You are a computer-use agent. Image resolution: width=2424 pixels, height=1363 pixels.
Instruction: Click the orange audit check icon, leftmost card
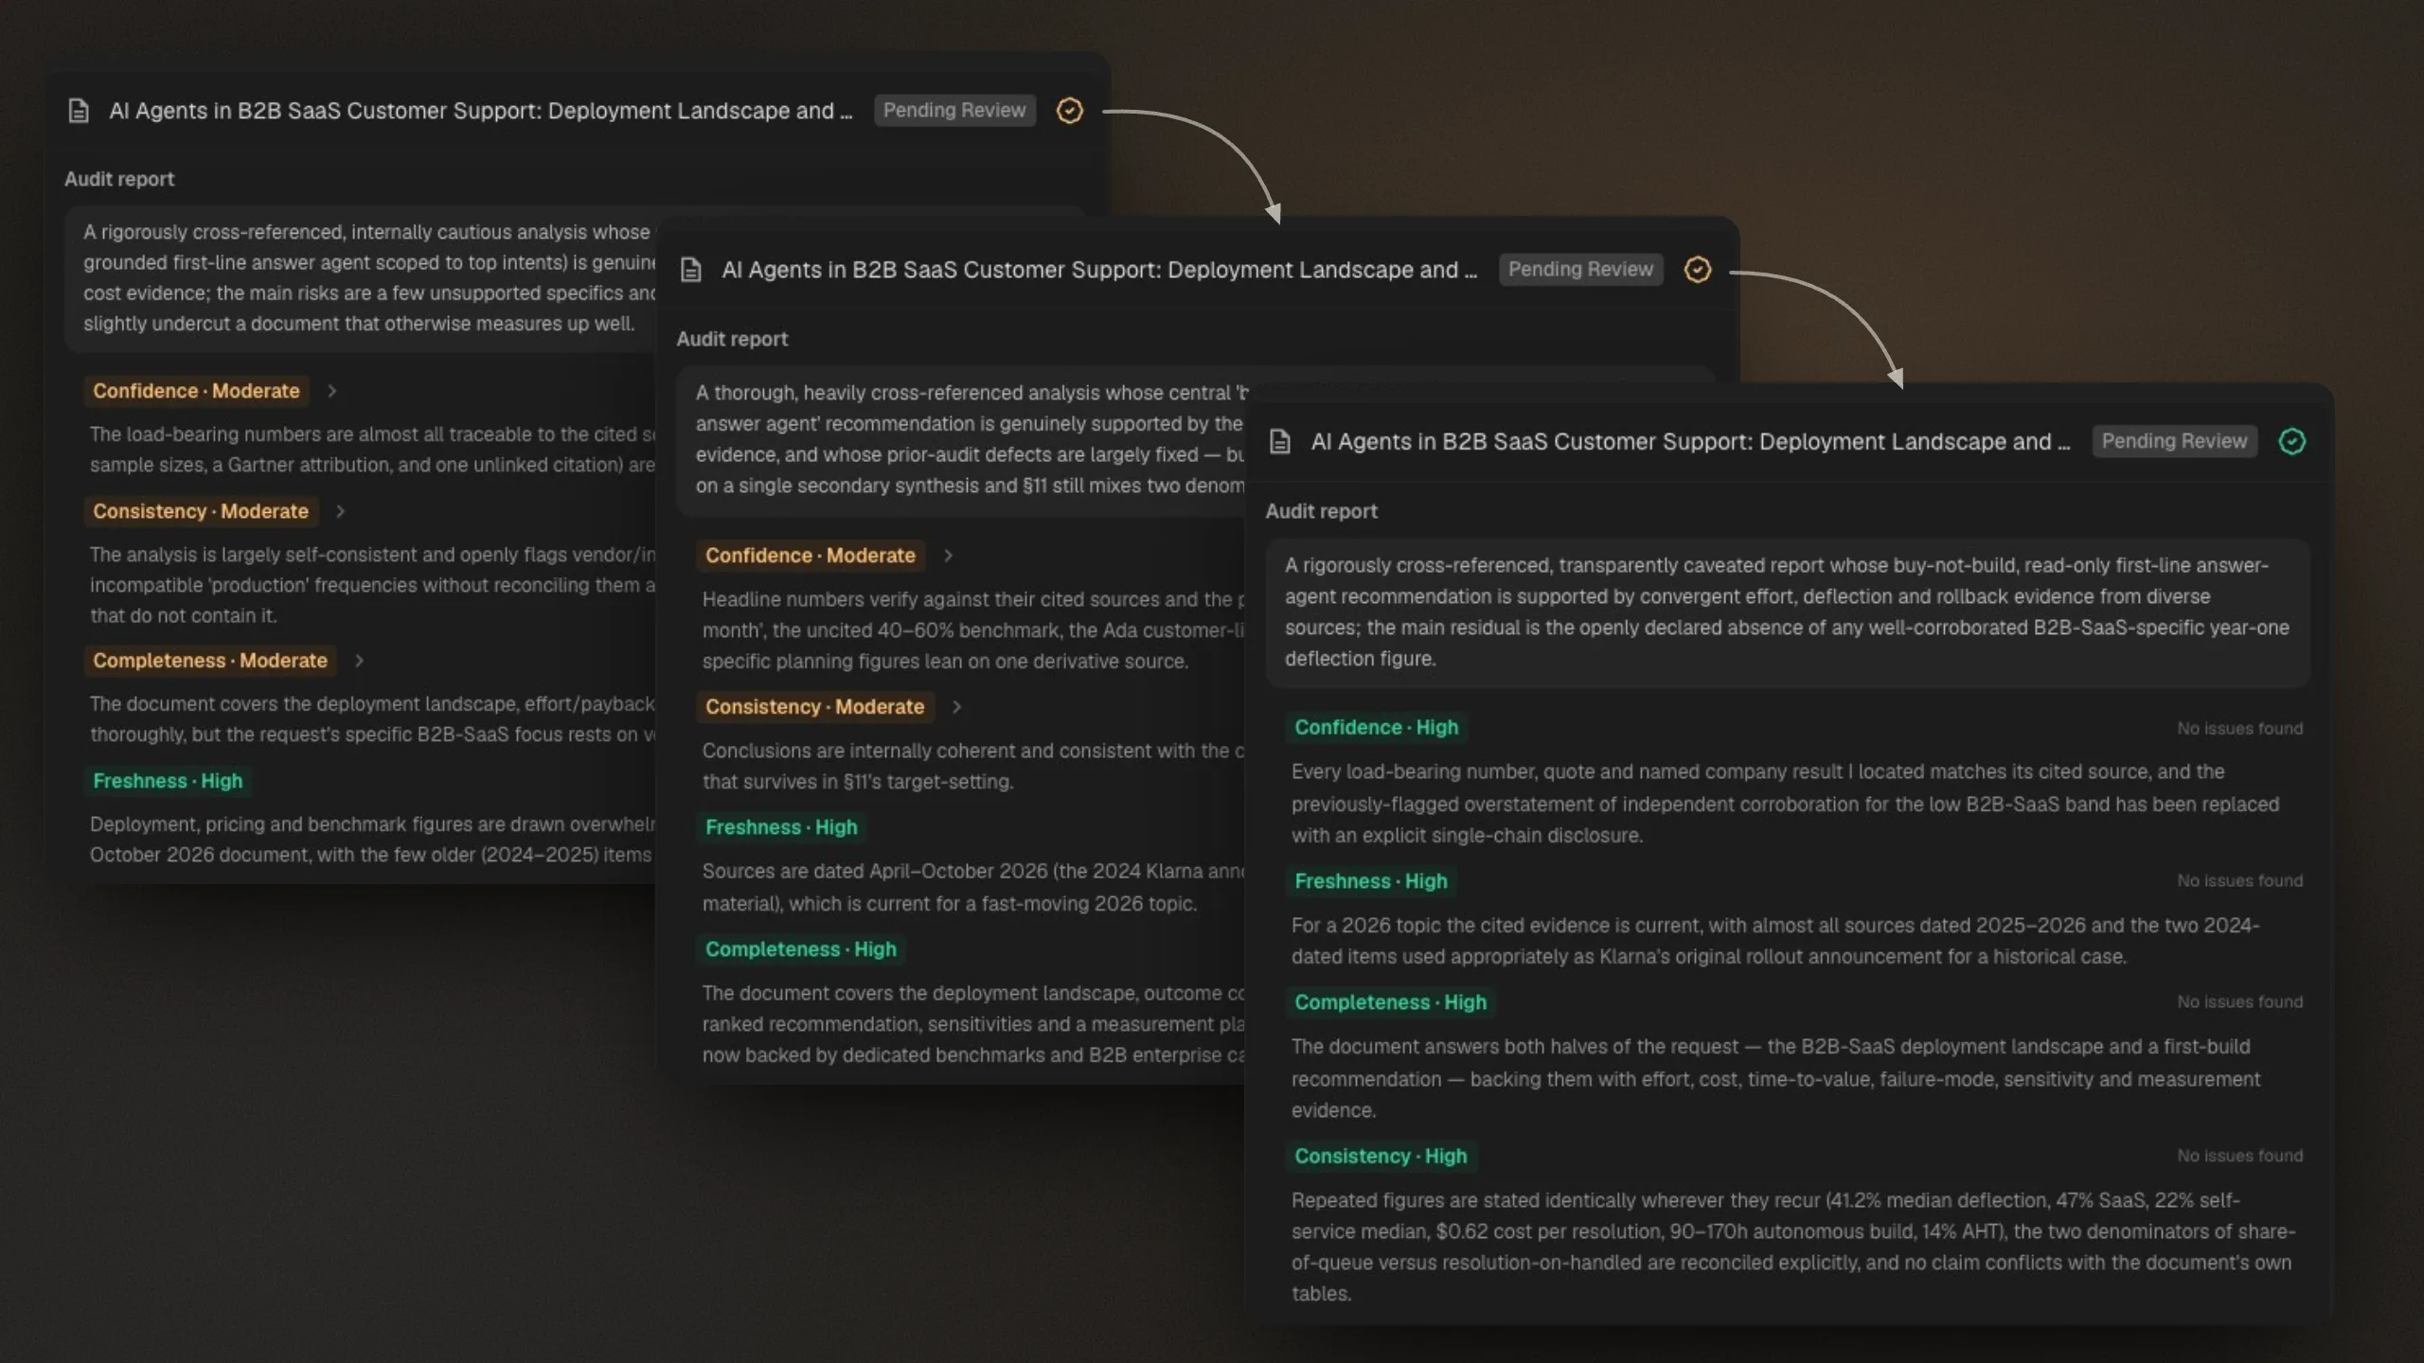tap(1070, 111)
